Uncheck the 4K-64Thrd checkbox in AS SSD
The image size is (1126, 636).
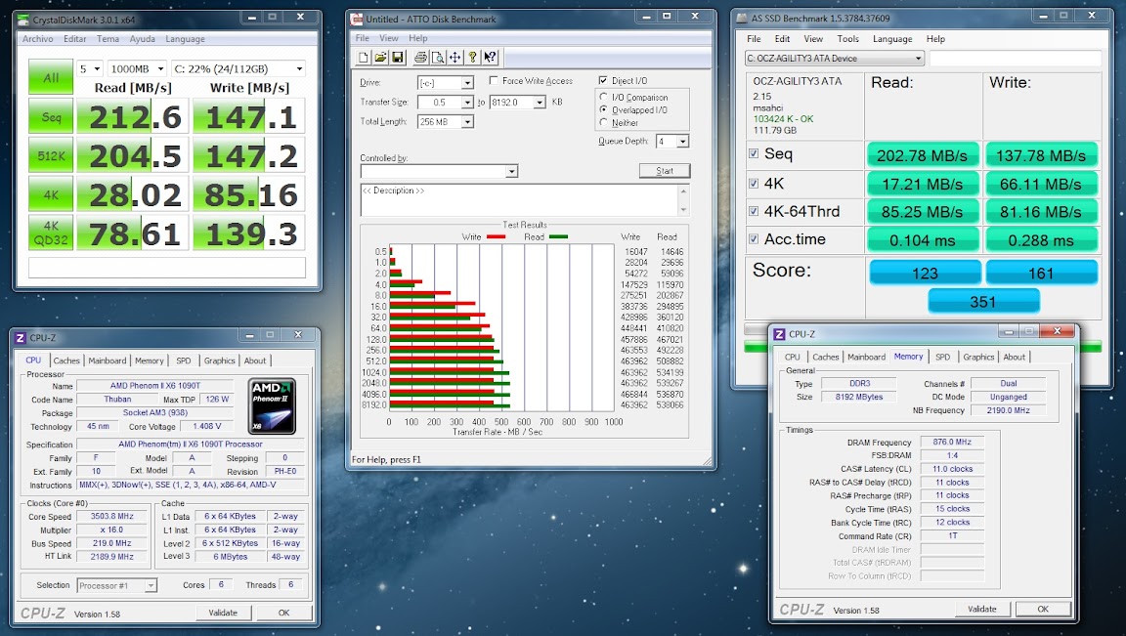coord(754,211)
